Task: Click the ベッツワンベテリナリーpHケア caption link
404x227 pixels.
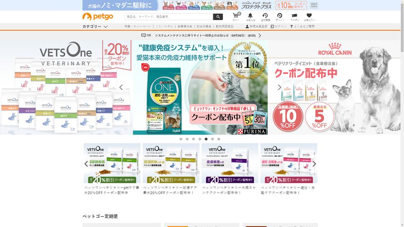Action: (112, 190)
